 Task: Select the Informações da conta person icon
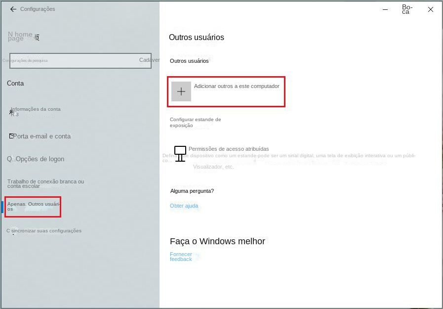(x=11, y=112)
